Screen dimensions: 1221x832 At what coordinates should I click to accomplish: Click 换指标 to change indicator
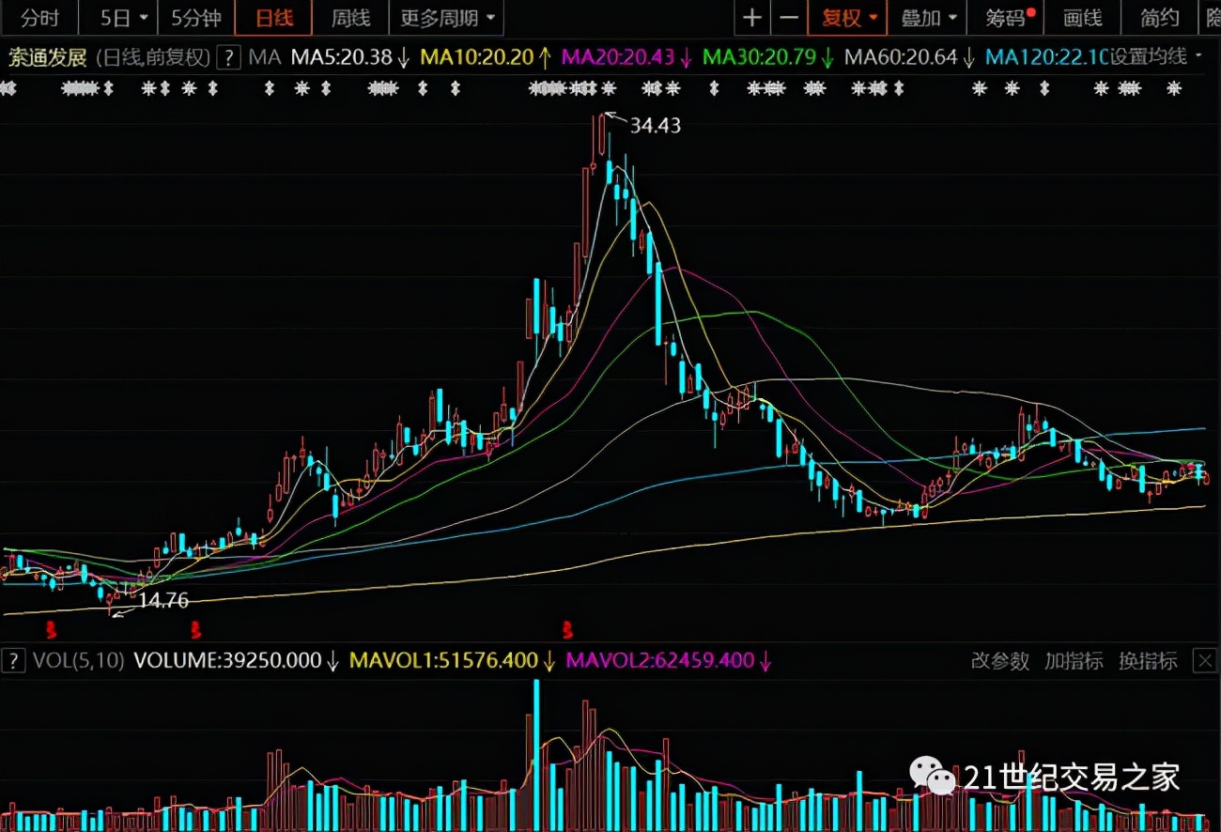(1147, 661)
